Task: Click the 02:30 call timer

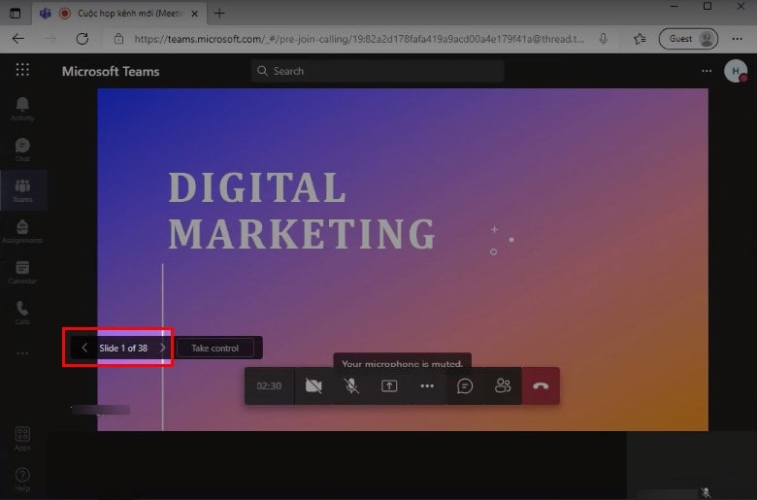Action: 269,386
